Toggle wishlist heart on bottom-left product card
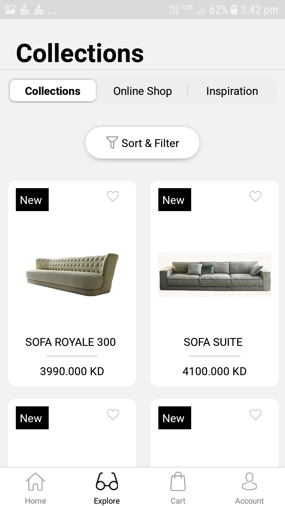Screen dimensions: 285x506 (x=113, y=414)
